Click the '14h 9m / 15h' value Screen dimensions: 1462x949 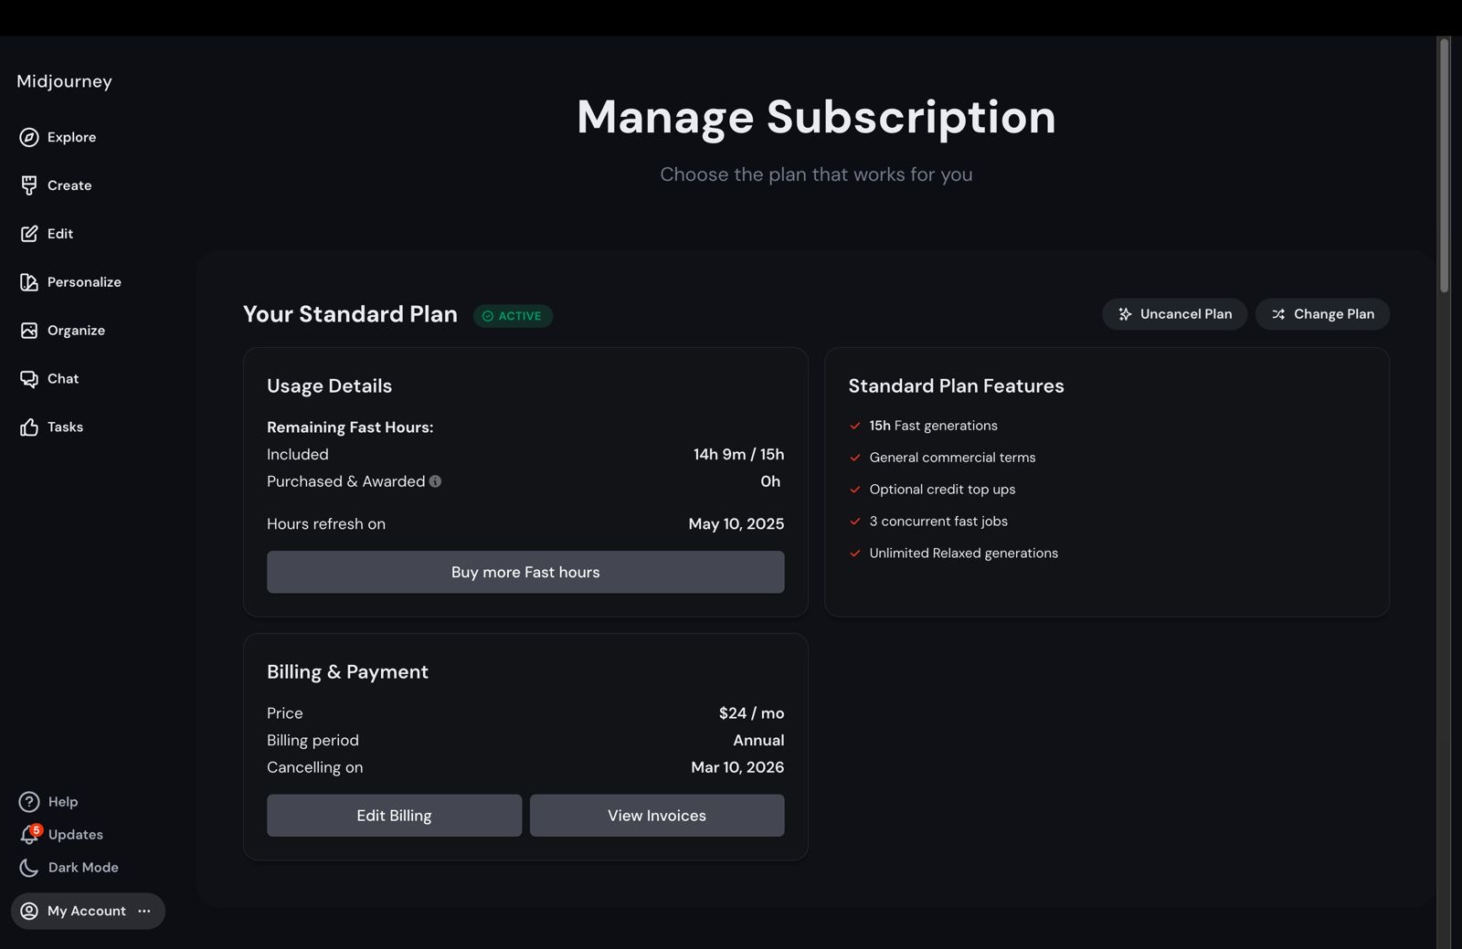pos(738,455)
